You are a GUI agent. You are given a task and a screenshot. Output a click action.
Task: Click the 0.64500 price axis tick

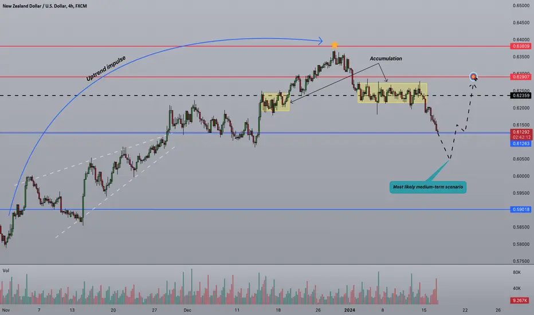(x=521, y=23)
